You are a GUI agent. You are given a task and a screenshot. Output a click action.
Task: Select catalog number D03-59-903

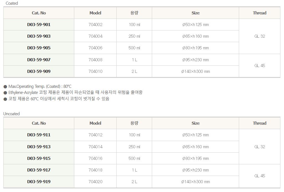(x=39, y=36)
